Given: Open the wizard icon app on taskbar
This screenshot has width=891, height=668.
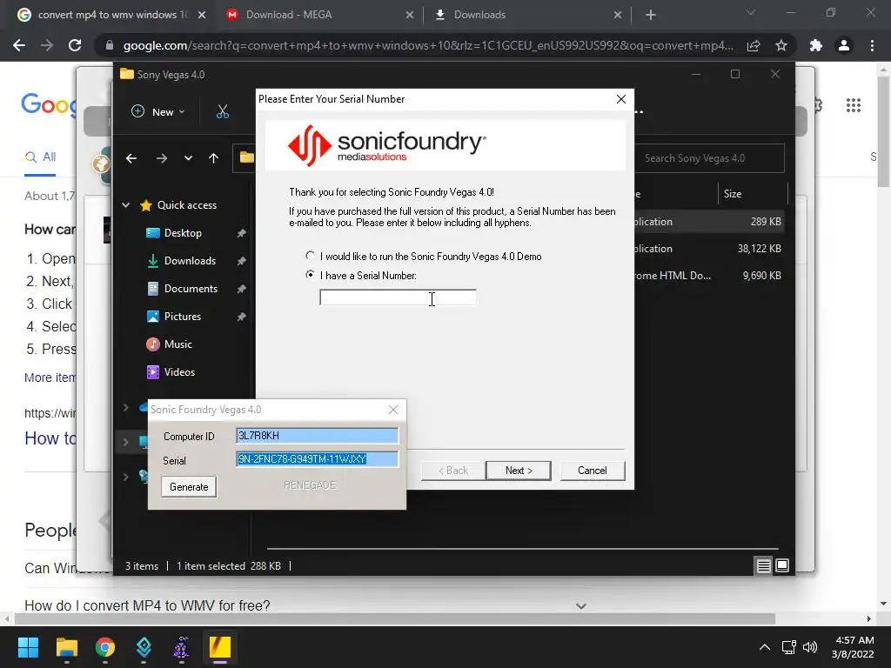Looking at the screenshot, I should [x=181, y=647].
